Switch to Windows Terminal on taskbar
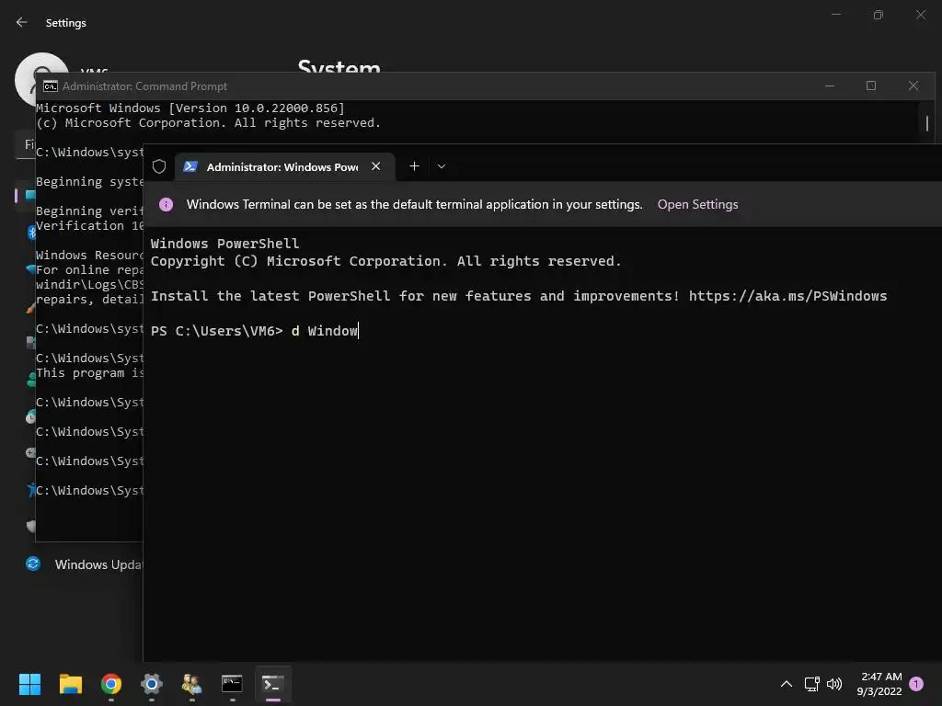Image resolution: width=942 pixels, height=706 pixels. click(x=272, y=684)
